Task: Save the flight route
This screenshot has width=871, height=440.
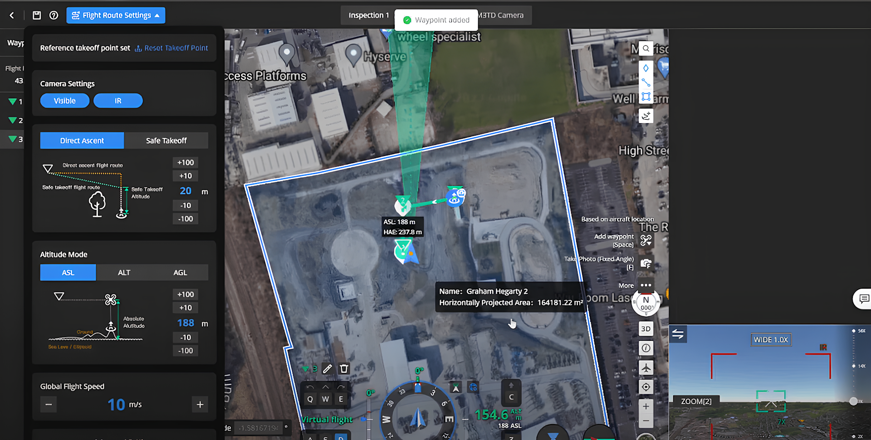Action: click(x=37, y=15)
